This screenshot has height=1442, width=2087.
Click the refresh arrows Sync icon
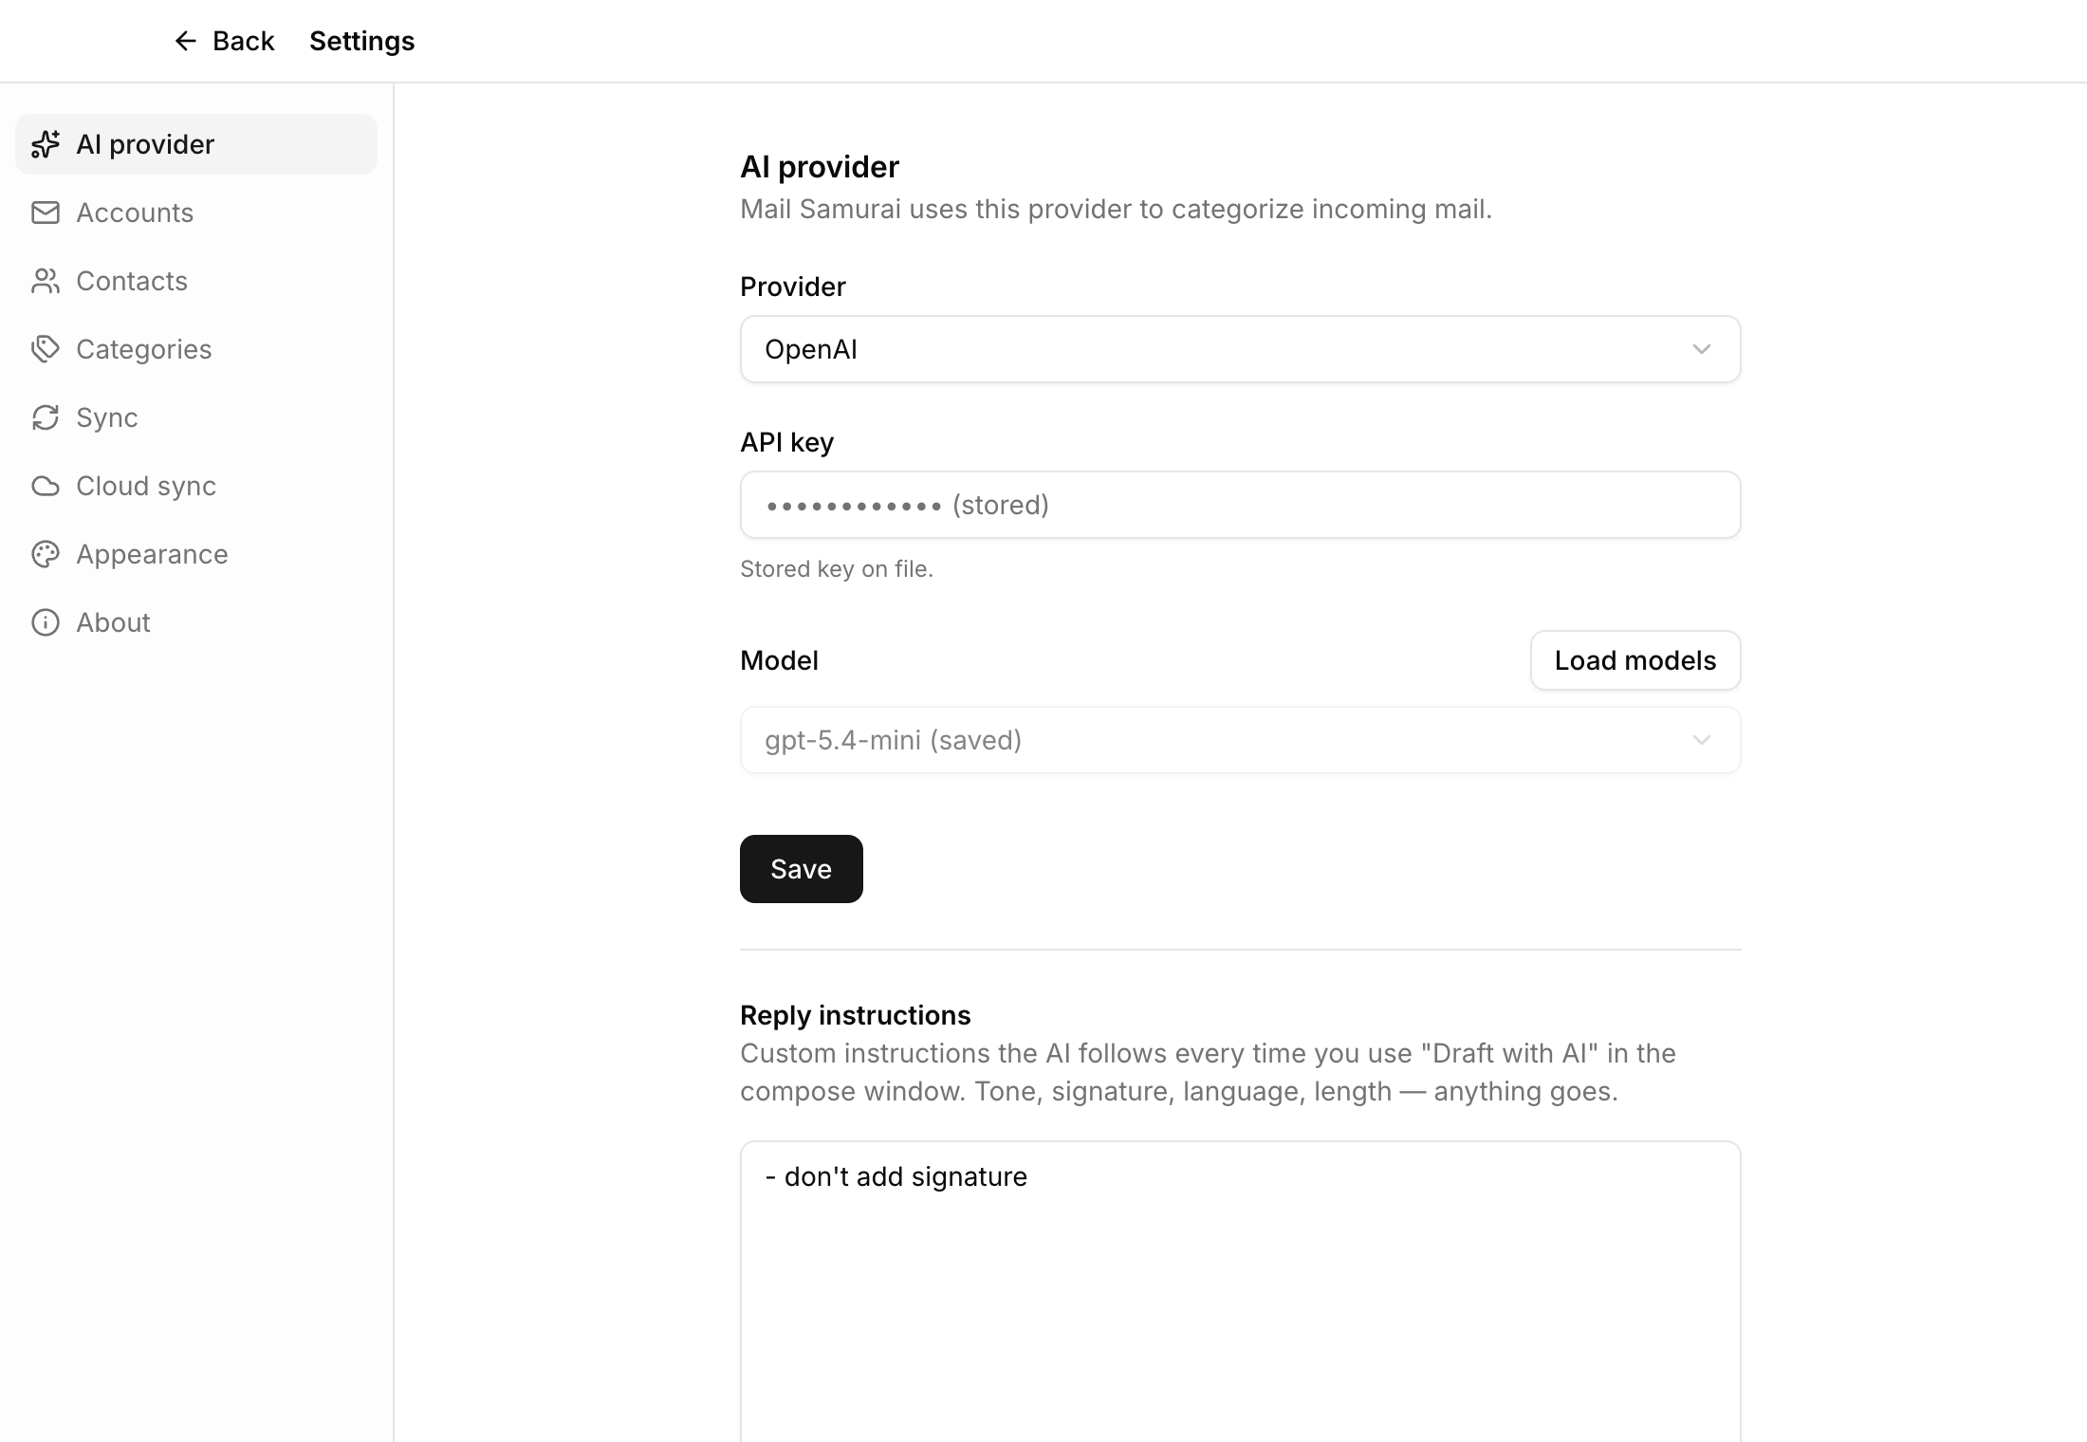(x=46, y=417)
